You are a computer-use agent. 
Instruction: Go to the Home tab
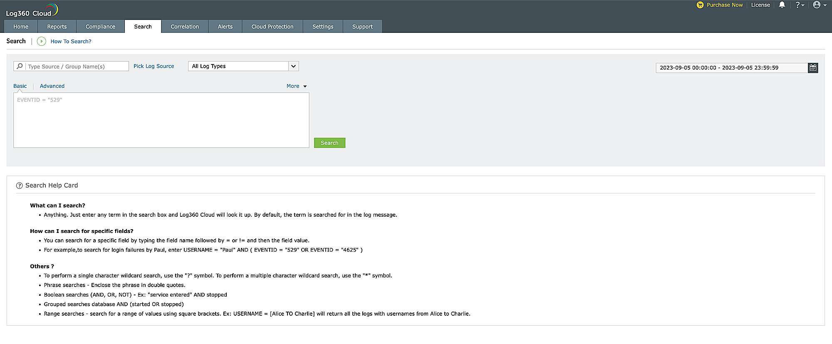[x=21, y=27]
